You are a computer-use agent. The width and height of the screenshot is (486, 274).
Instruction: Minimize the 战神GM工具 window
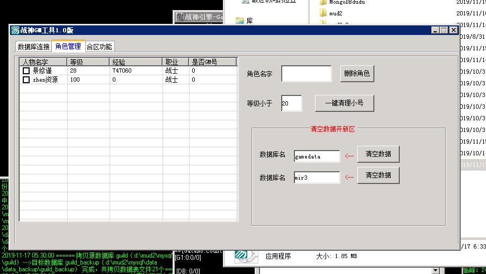[436, 30]
